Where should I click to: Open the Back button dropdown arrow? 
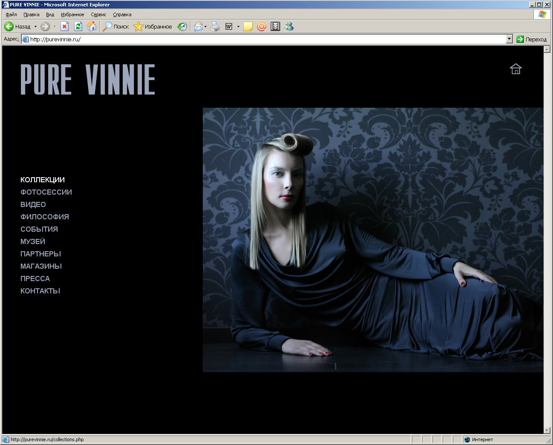tap(36, 26)
